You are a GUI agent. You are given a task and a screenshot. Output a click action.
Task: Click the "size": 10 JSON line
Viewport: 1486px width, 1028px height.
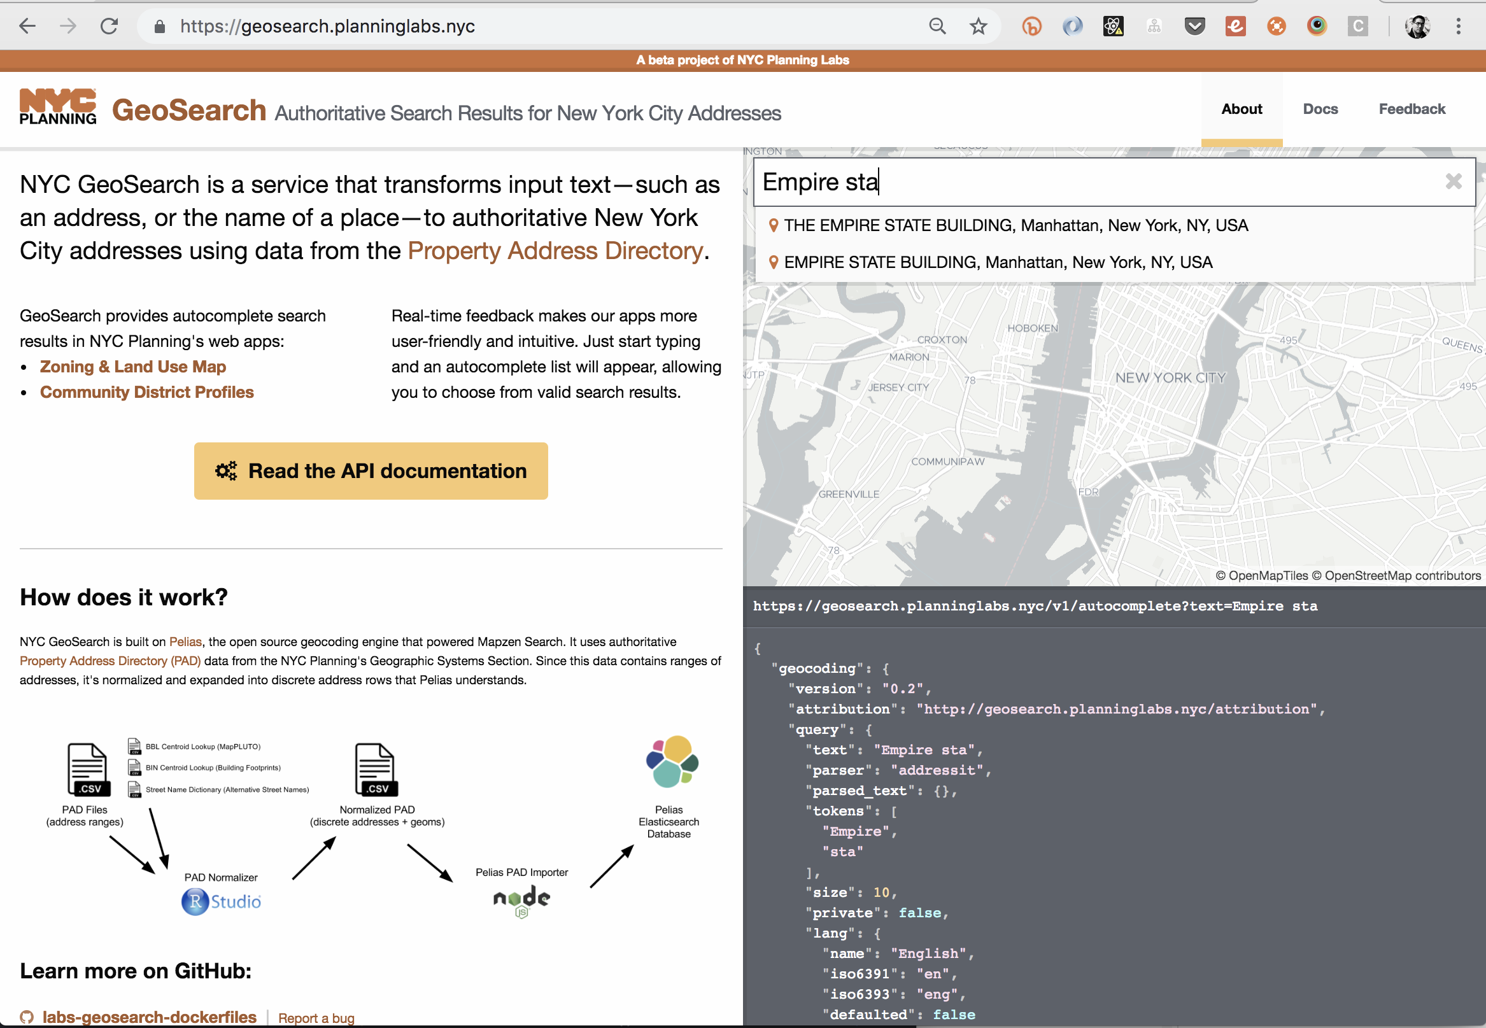pyautogui.click(x=850, y=892)
